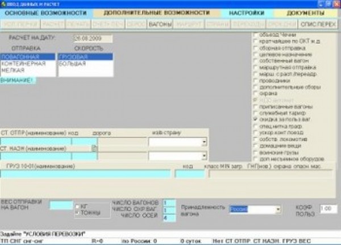The width and height of the screenshot is (341, 245).
Task: Toggle the обьезд Чечни checkbox
Action: pos(256,35)
